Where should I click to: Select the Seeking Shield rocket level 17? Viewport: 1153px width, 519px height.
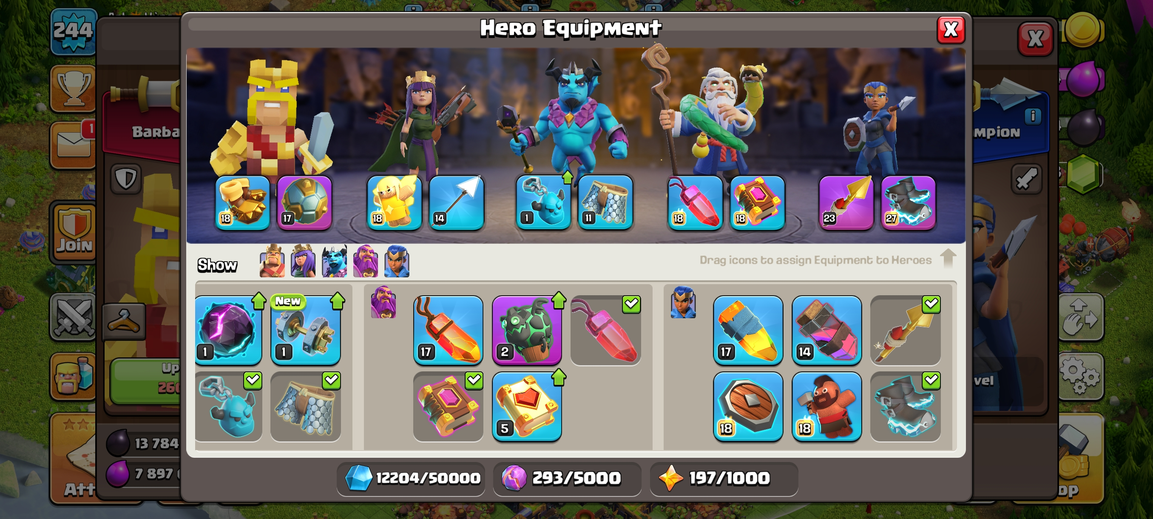[748, 330]
